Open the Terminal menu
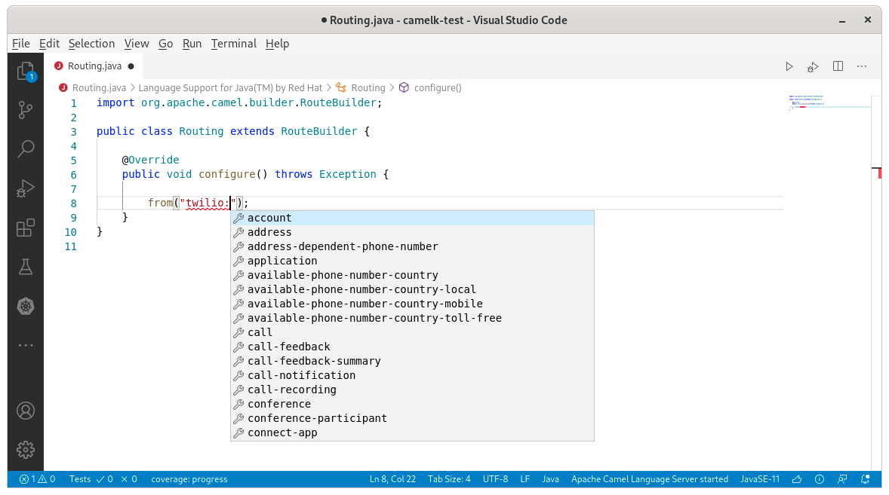This screenshot has height=495, width=889. pos(233,44)
